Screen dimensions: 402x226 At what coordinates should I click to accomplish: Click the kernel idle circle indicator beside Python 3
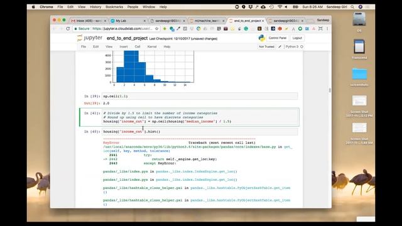pos(301,46)
